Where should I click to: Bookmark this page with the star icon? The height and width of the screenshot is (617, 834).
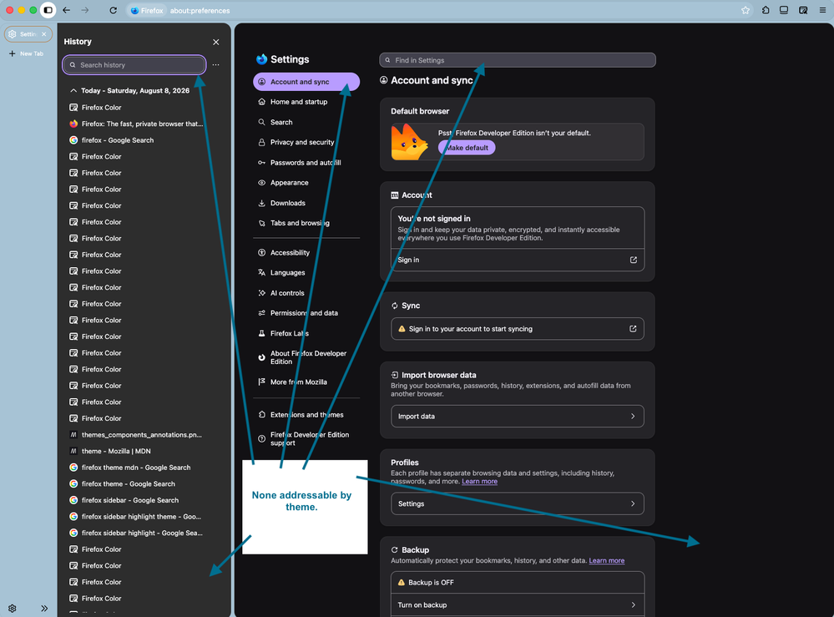click(746, 10)
